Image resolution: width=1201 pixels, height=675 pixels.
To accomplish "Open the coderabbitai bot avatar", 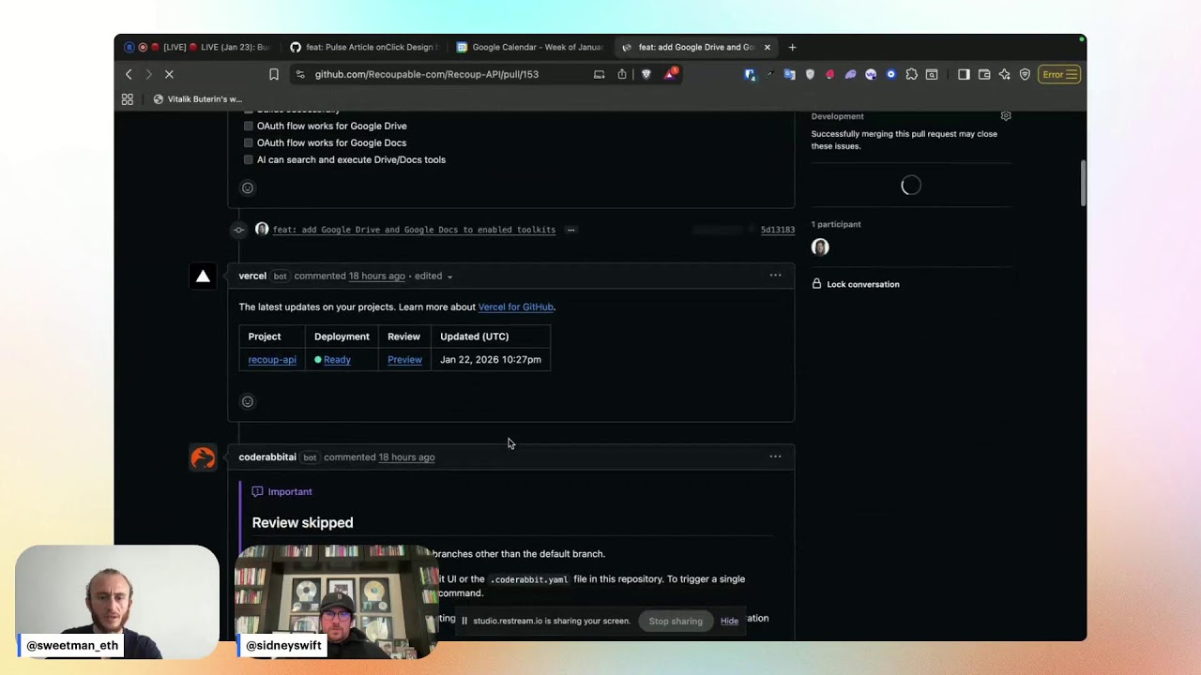I will tap(203, 457).
